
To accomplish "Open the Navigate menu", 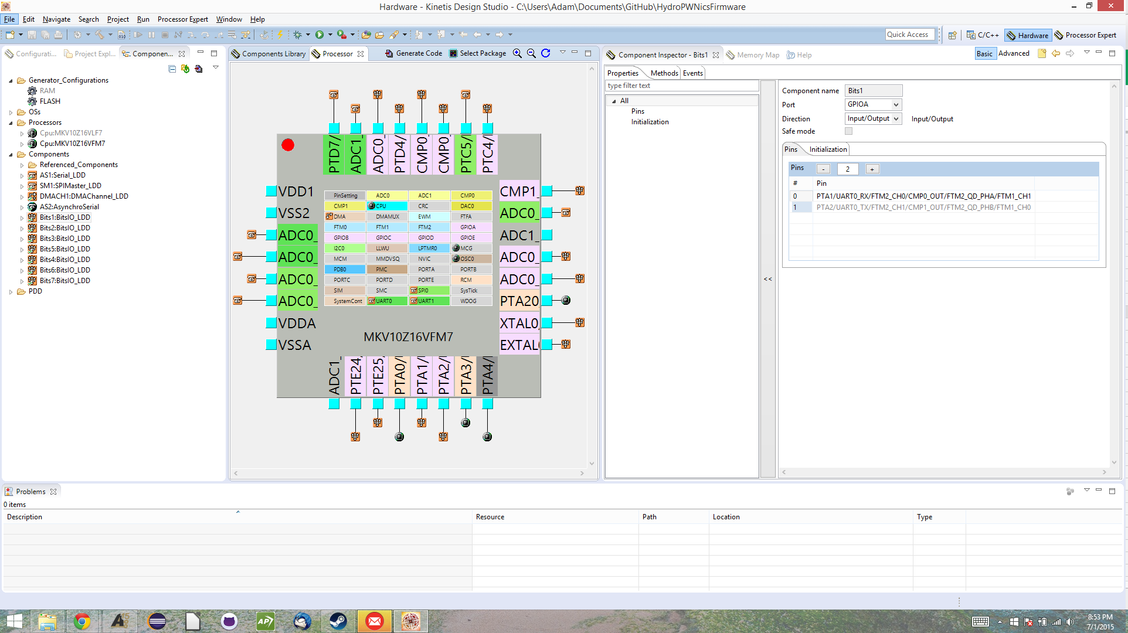I will pos(56,19).
